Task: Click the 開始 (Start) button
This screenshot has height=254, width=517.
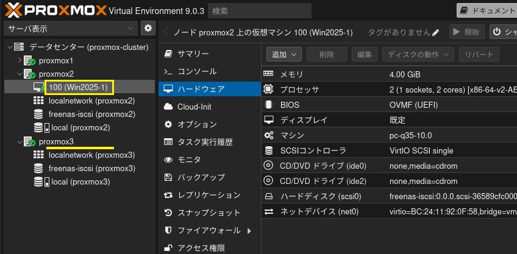Action: pos(467,32)
